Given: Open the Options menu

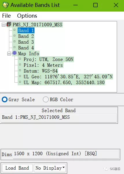Looking at the screenshot, I should [x=27, y=16].
